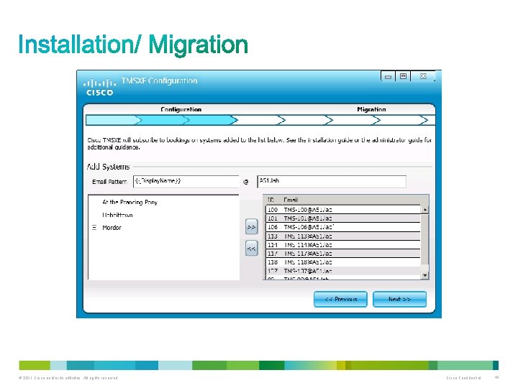This screenshot has height=388, width=518.
Task: Go to the Next >> step
Action: pyautogui.click(x=399, y=299)
